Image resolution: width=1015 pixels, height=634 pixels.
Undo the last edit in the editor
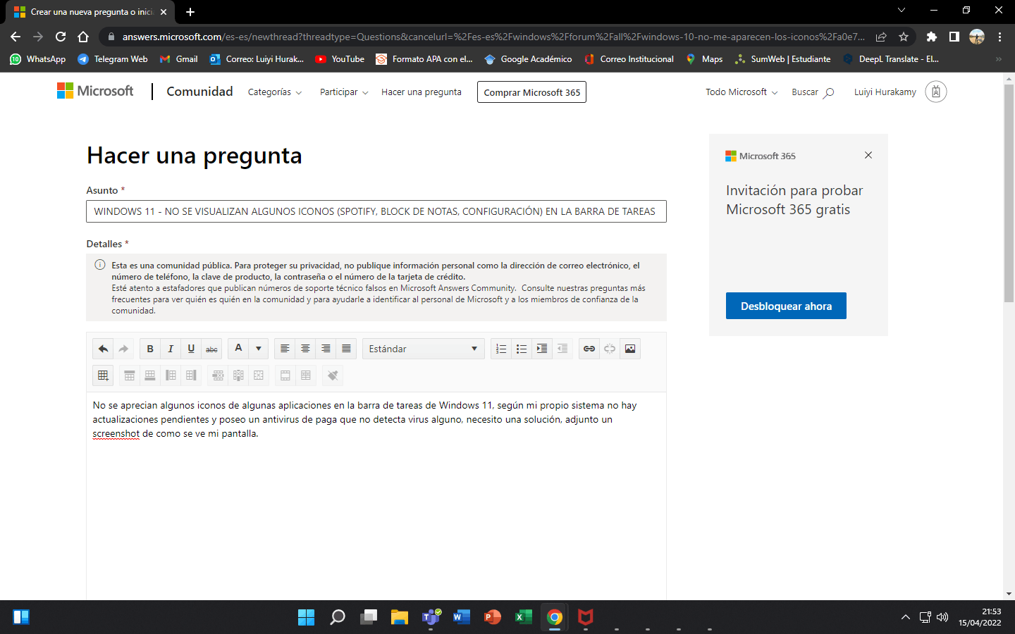pos(103,349)
